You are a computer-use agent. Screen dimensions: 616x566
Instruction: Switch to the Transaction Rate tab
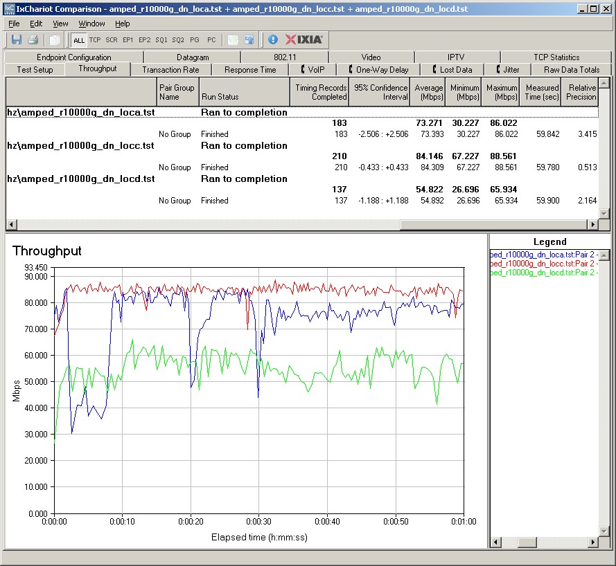tap(170, 70)
